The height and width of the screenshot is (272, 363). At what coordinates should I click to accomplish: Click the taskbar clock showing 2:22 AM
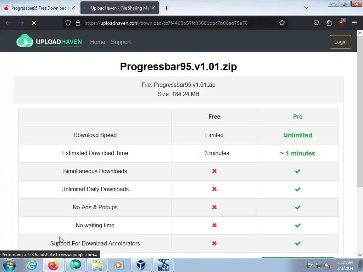pyautogui.click(x=345, y=265)
